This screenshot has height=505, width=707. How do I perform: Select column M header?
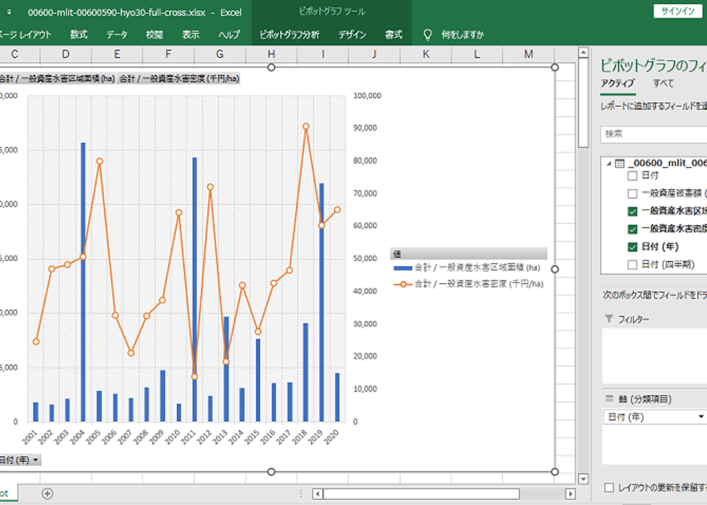[x=529, y=54]
